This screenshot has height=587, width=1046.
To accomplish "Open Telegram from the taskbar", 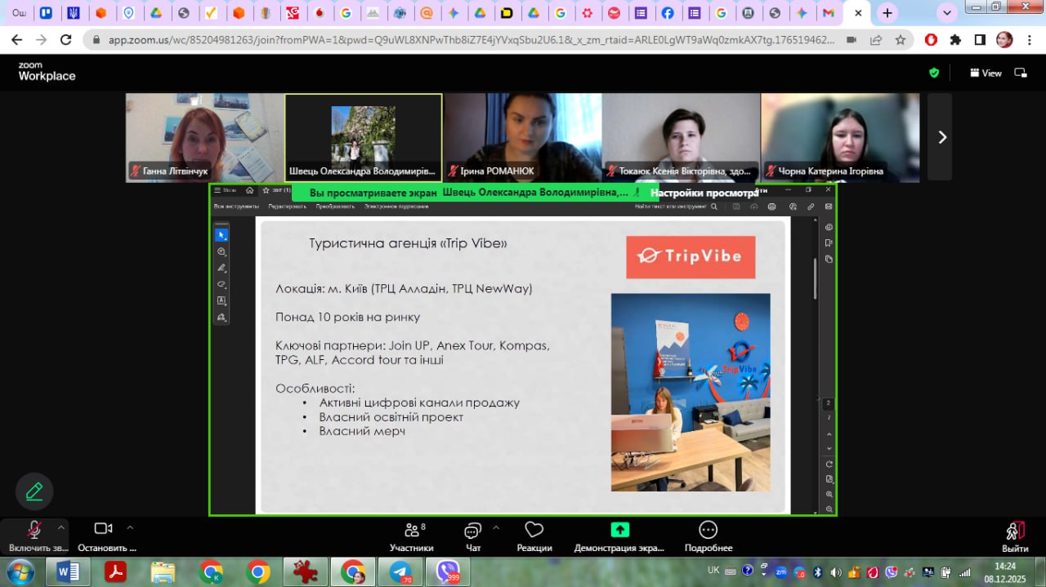I will [x=400, y=572].
